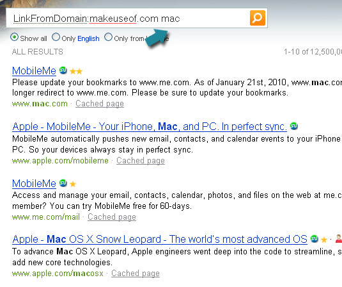
Task: Select the 'Only English' radio button
Action: pyautogui.click(x=56, y=37)
